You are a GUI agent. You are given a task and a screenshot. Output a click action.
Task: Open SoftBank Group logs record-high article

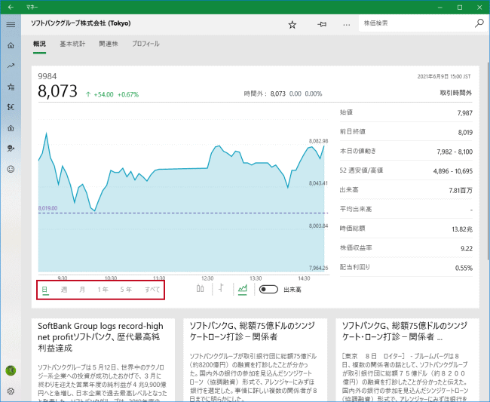(103, 360)
